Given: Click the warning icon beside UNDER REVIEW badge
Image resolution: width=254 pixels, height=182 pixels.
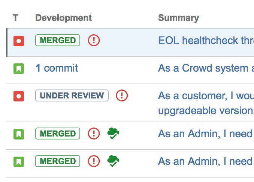Looking at the screenshot, I should click(x=122, y=95).
